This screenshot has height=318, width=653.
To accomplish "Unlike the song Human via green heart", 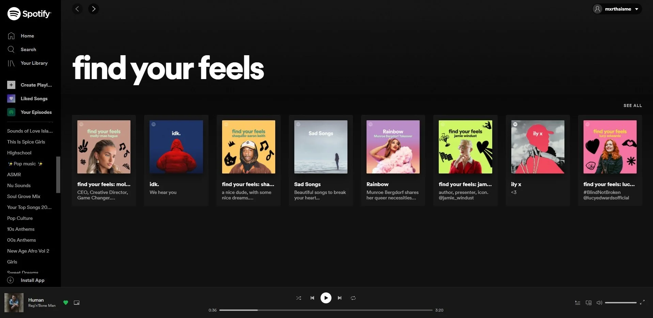I will [66, 303].
